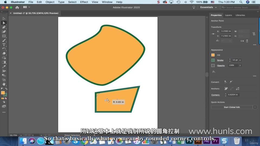The image size is (260, 146).
Task: Open the Window menu
Action: tap(107, 2)
